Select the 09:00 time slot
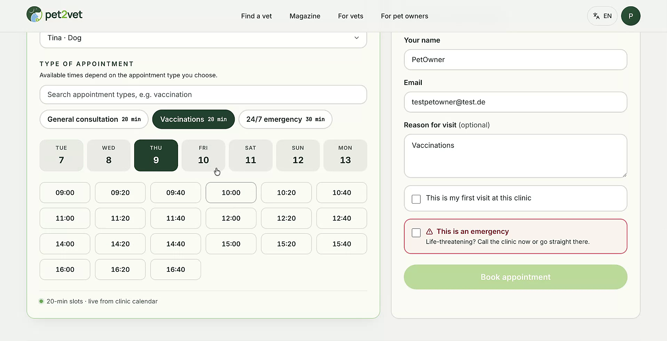This screenshot has height=341, width=667. (x=65, y=192)
